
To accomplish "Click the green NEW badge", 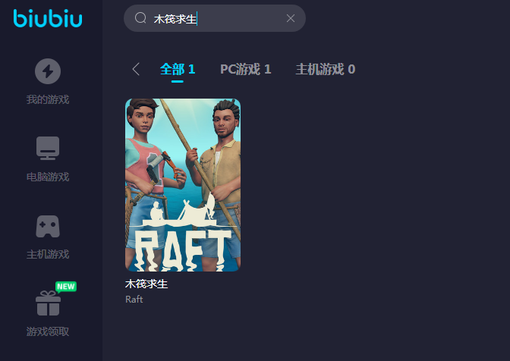I will click(66, 287).
